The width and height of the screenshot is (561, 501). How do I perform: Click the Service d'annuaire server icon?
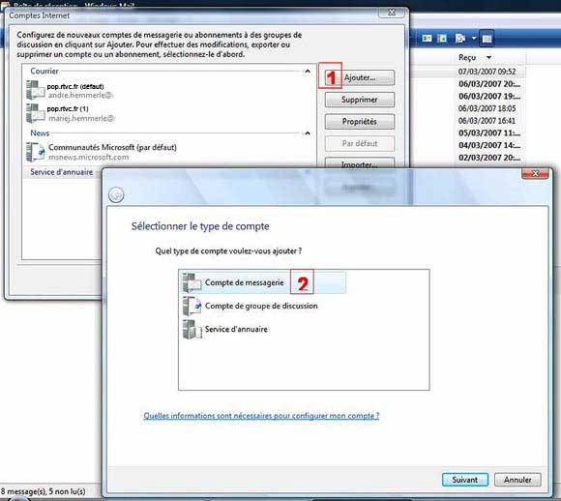(x=192, y=329)
